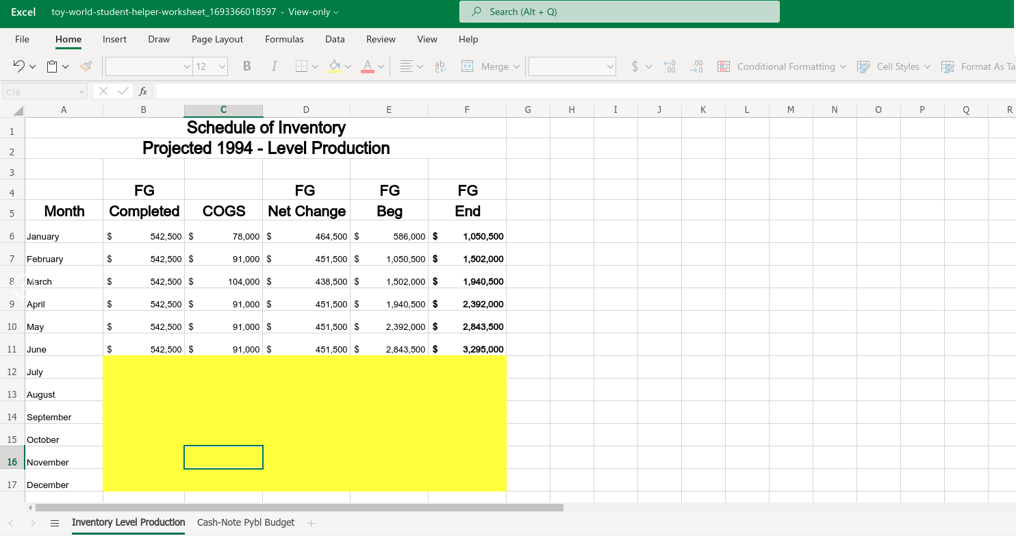This screenshot has width=1016, height=536.
Task: Click the dollar currency format icon
Action: pyautogui.click(x=635, y=66)
